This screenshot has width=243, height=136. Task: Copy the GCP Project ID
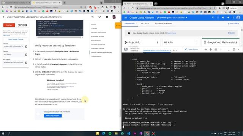click(26, 63)
